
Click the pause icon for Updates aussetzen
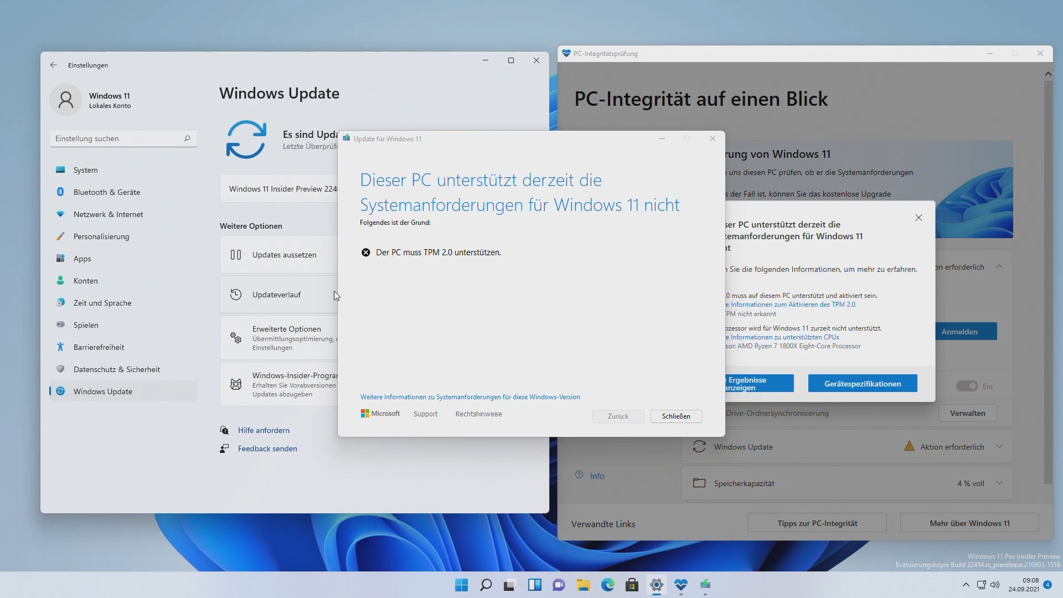[x=236, y=255]
